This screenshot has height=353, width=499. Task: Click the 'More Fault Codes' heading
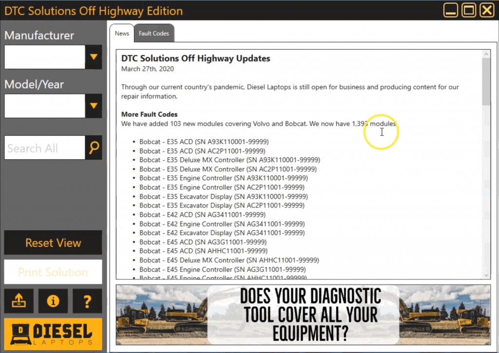click(149, 114)
